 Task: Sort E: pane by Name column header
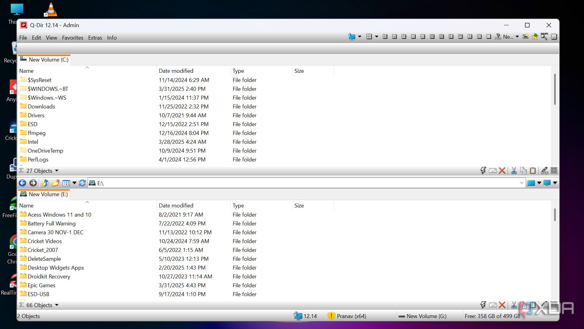[87, 205]
